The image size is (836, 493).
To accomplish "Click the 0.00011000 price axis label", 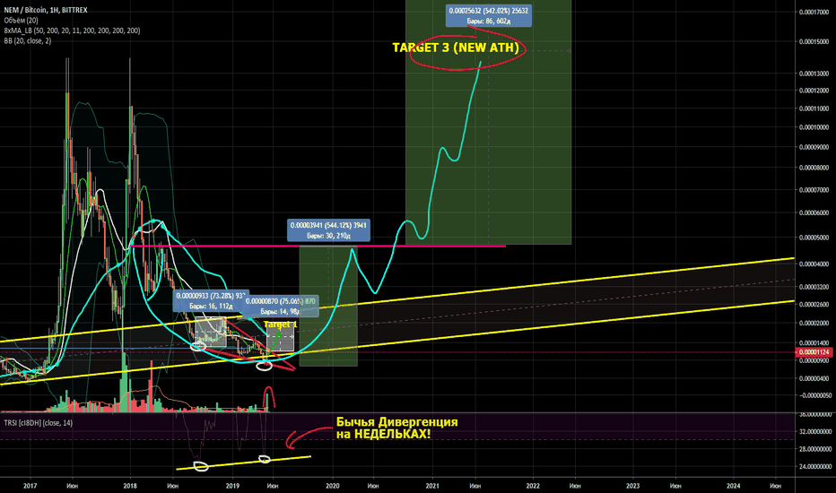I will coord(814,108).
